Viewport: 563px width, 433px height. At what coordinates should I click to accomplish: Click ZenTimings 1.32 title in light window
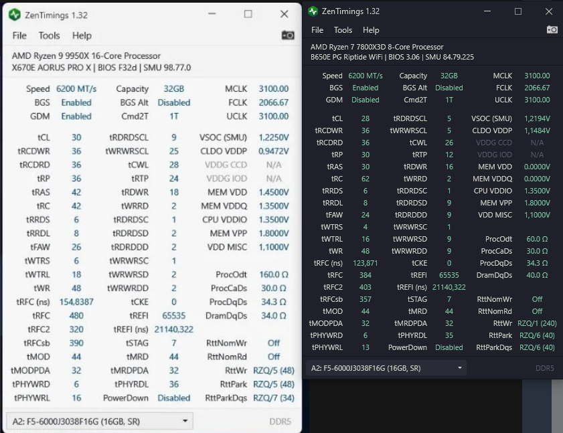(x=56, y=15)
